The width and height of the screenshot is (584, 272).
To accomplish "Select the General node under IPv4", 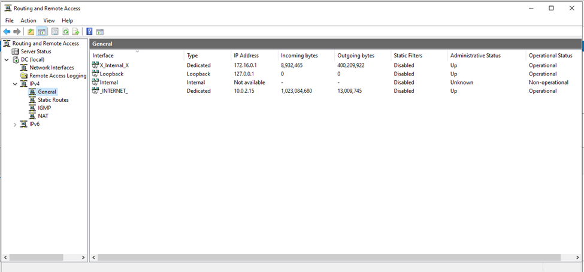I will (x=47, y=92).
